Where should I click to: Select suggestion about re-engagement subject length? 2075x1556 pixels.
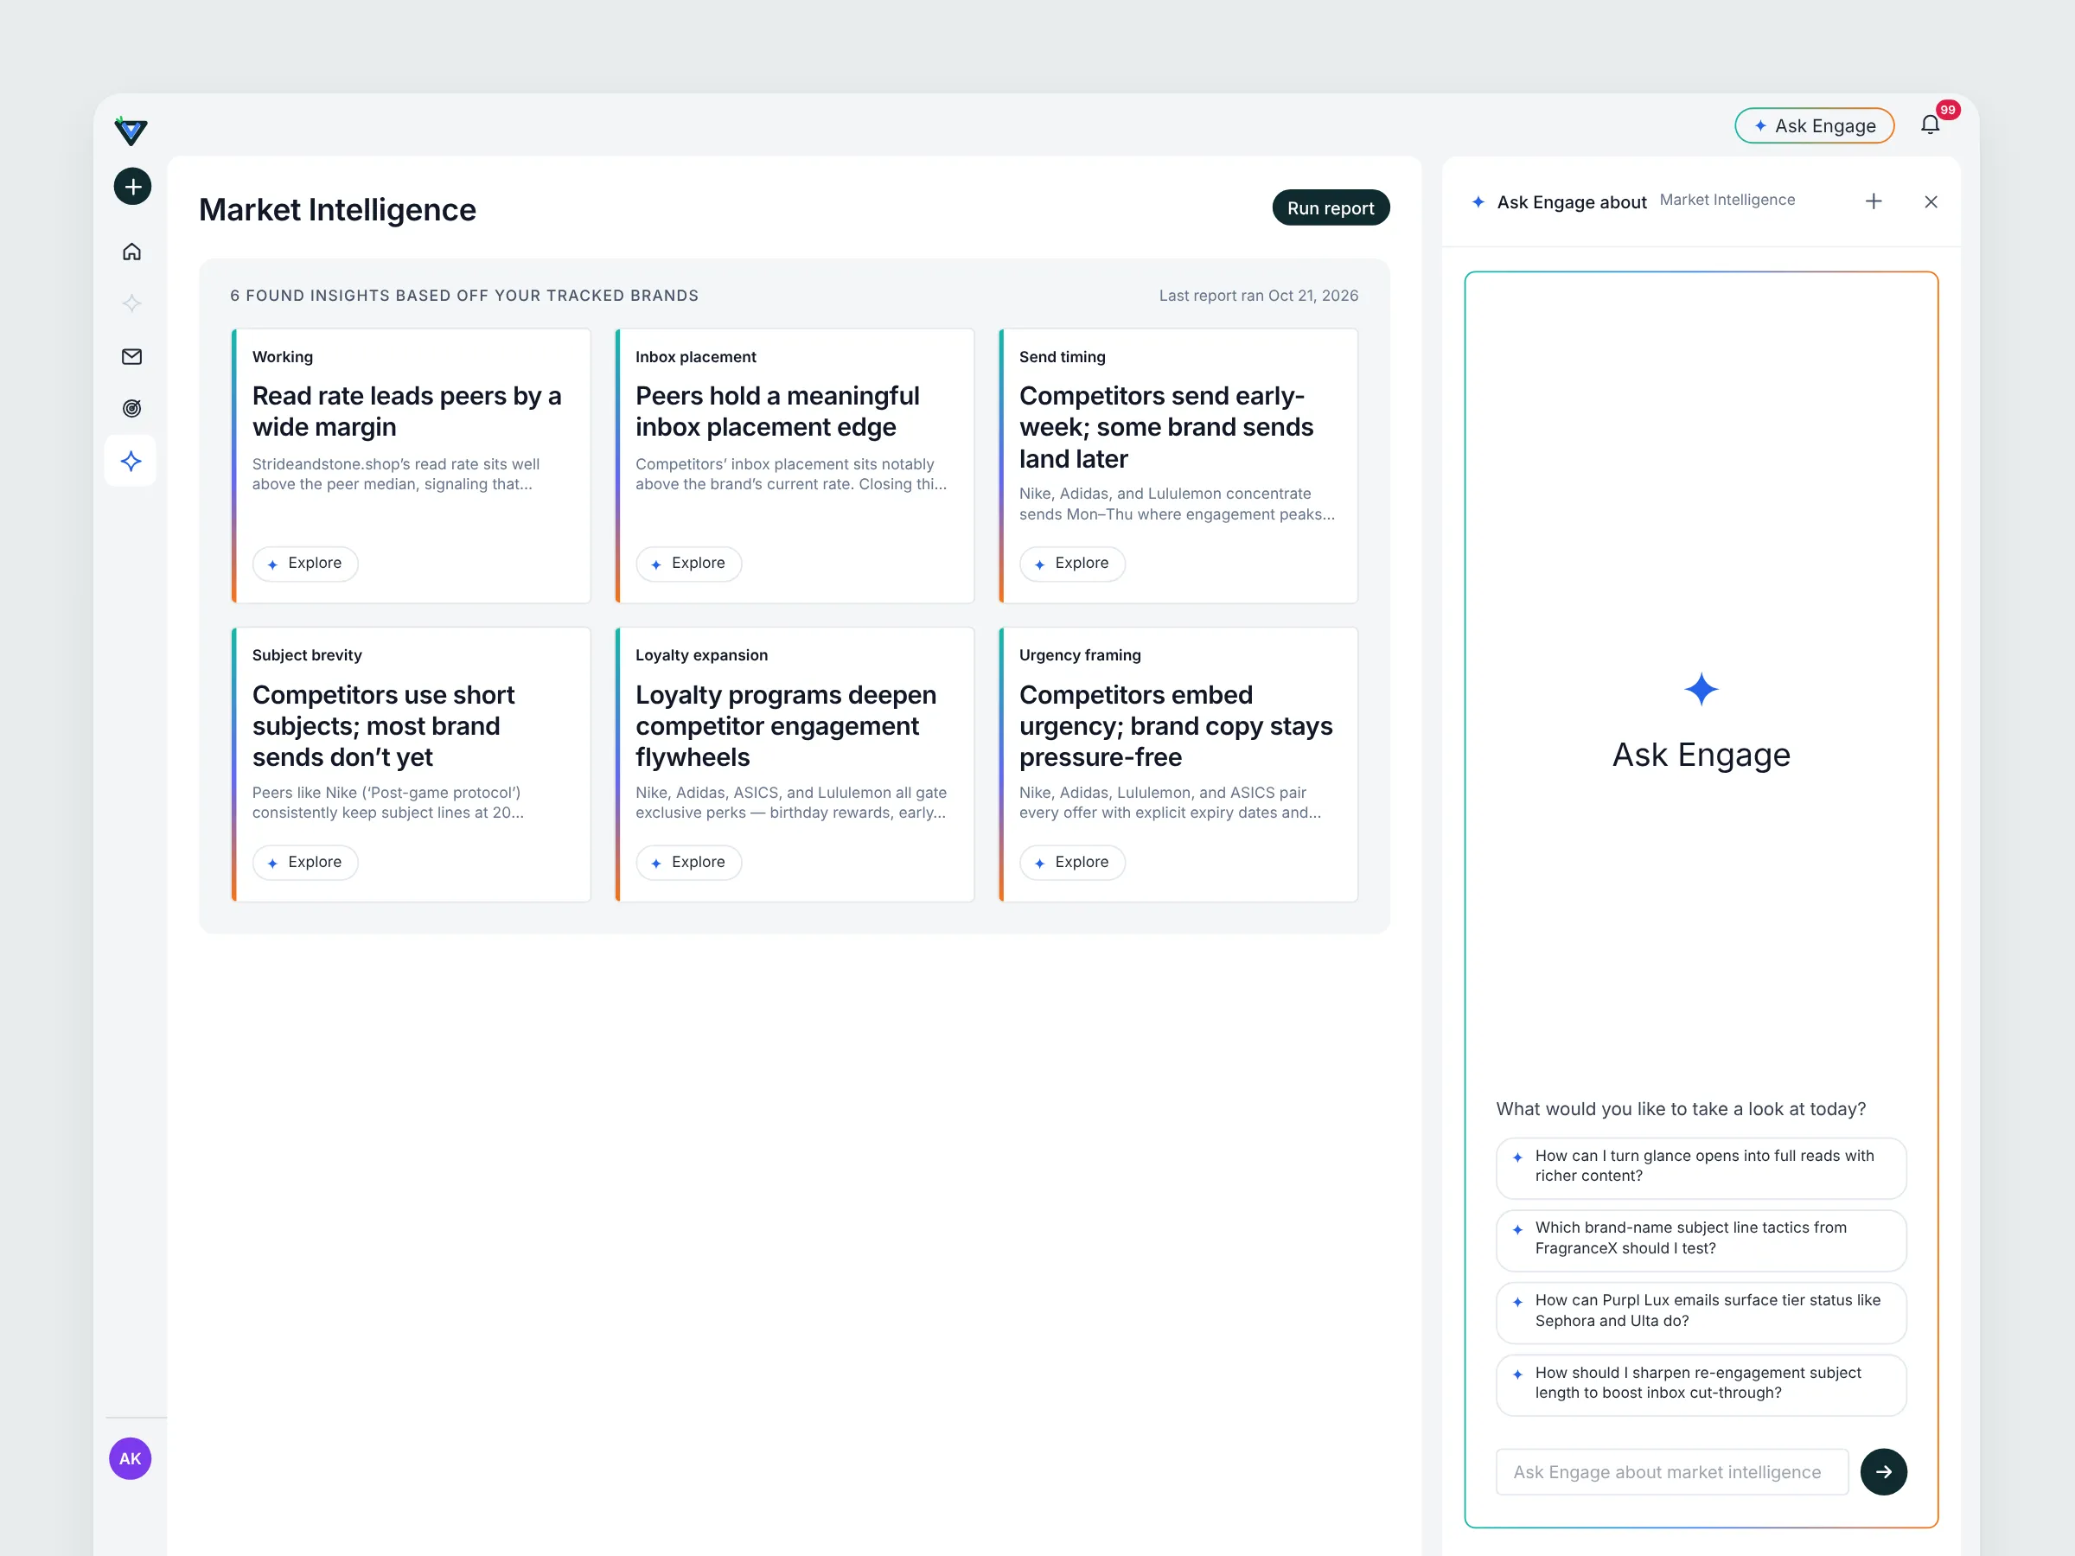1701,1384
